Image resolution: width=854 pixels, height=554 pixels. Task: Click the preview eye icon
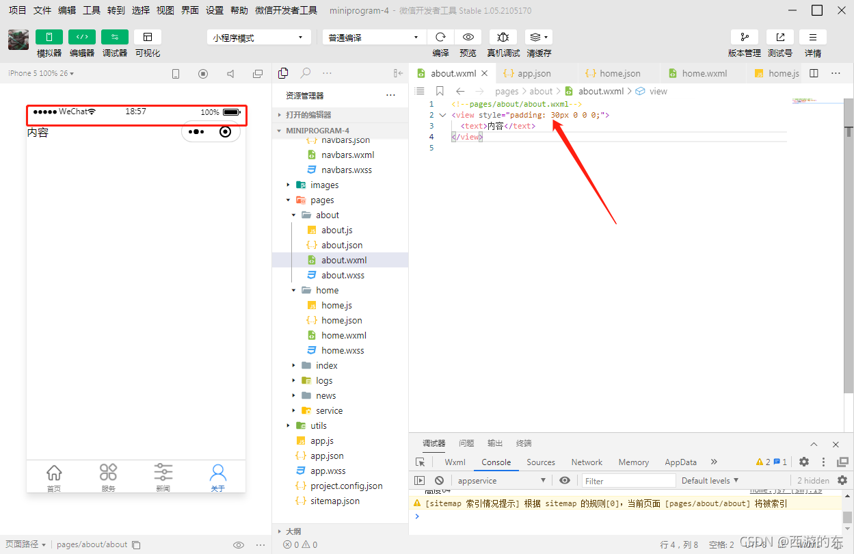click(x=468, y=37)
